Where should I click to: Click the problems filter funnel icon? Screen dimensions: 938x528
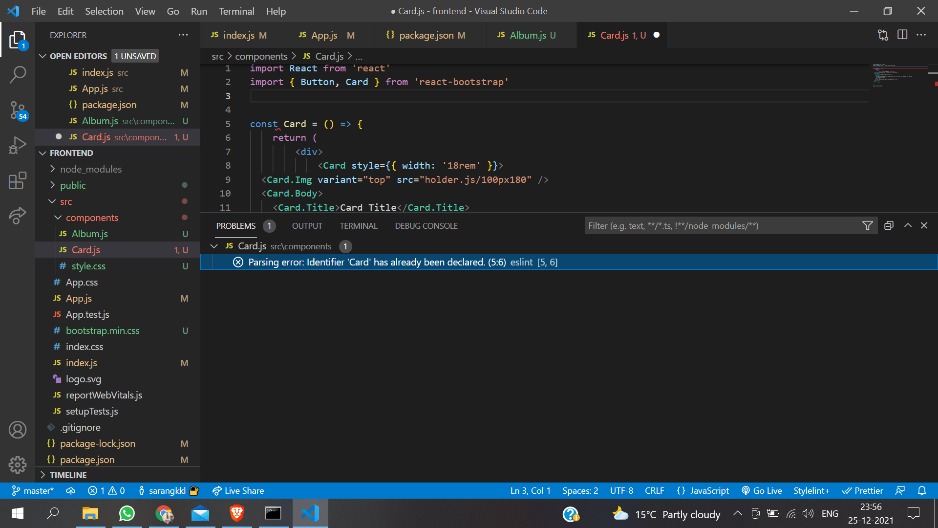click(867, 225)
